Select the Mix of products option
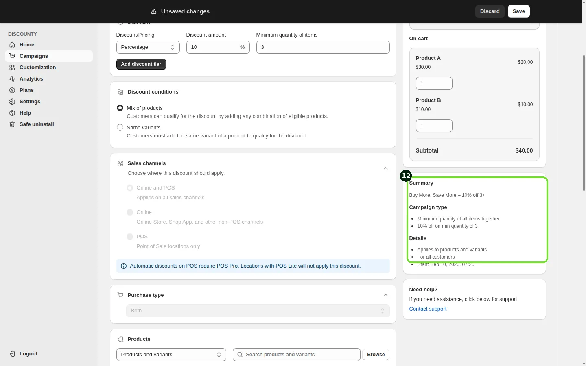Viewport: 586px width, 366px height. point(120,108)
